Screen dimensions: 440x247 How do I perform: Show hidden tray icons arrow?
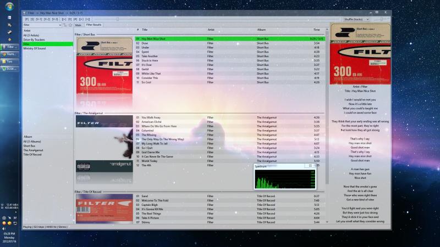coord(15,212)
